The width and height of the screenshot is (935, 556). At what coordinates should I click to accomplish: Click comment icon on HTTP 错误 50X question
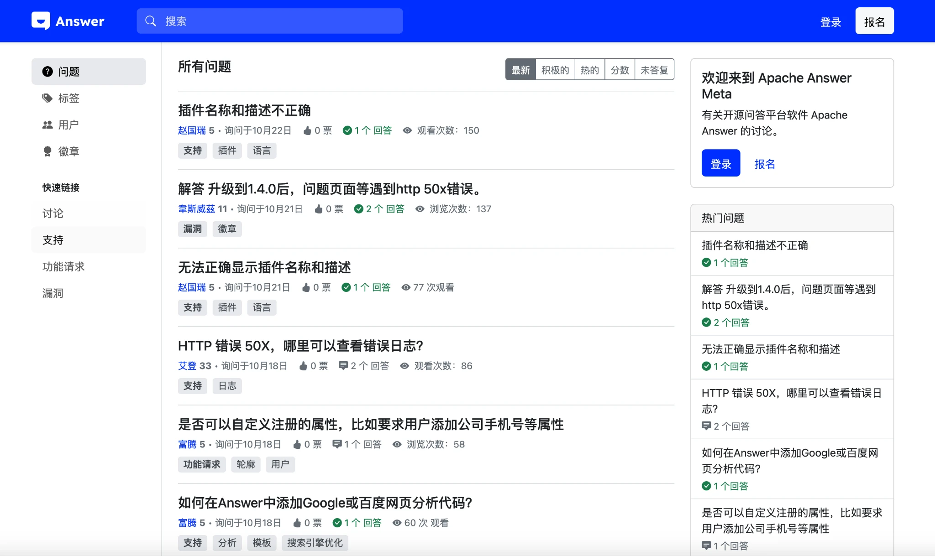pyautogui.click(x=343, y=366)
